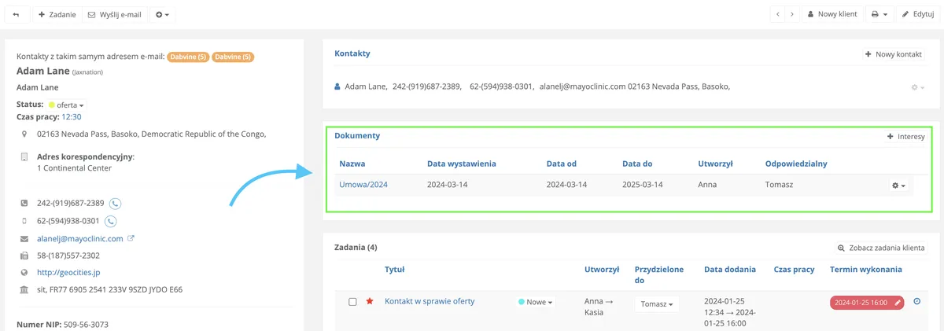Open the print dropdown menu

(x=879, y=14)
